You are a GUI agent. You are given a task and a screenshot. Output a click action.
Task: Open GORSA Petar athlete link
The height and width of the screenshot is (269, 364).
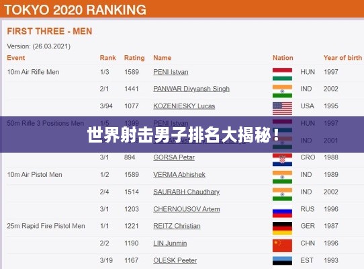(174, 157)
